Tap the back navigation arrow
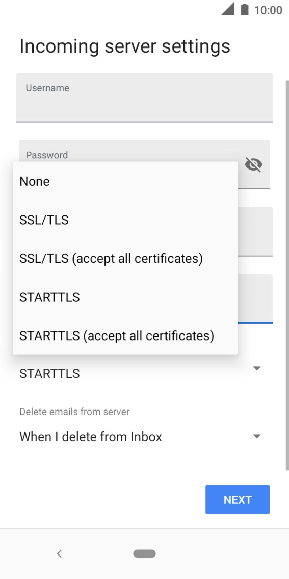The width and height of the screenshot is (289, 579). point(59,553)
